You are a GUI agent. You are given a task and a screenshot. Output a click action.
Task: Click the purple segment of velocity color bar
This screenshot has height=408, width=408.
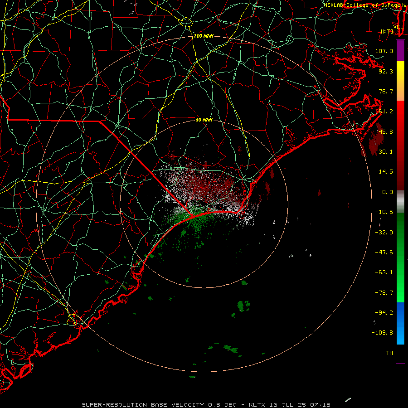pyautogui.click(x=400, y=50)
